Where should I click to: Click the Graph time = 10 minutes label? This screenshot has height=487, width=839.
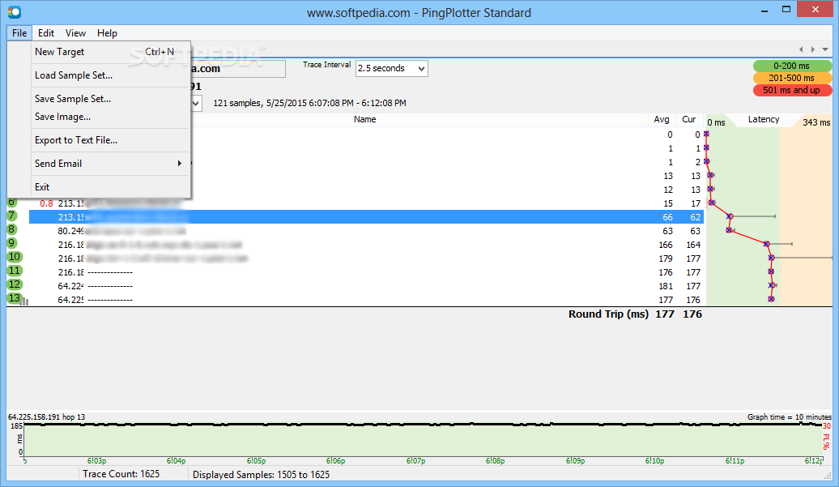(x=790, y=417)
